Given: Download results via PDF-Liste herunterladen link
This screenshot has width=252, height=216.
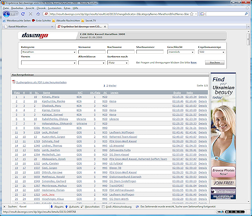Looking at the screenshot, I should [41, 82].
